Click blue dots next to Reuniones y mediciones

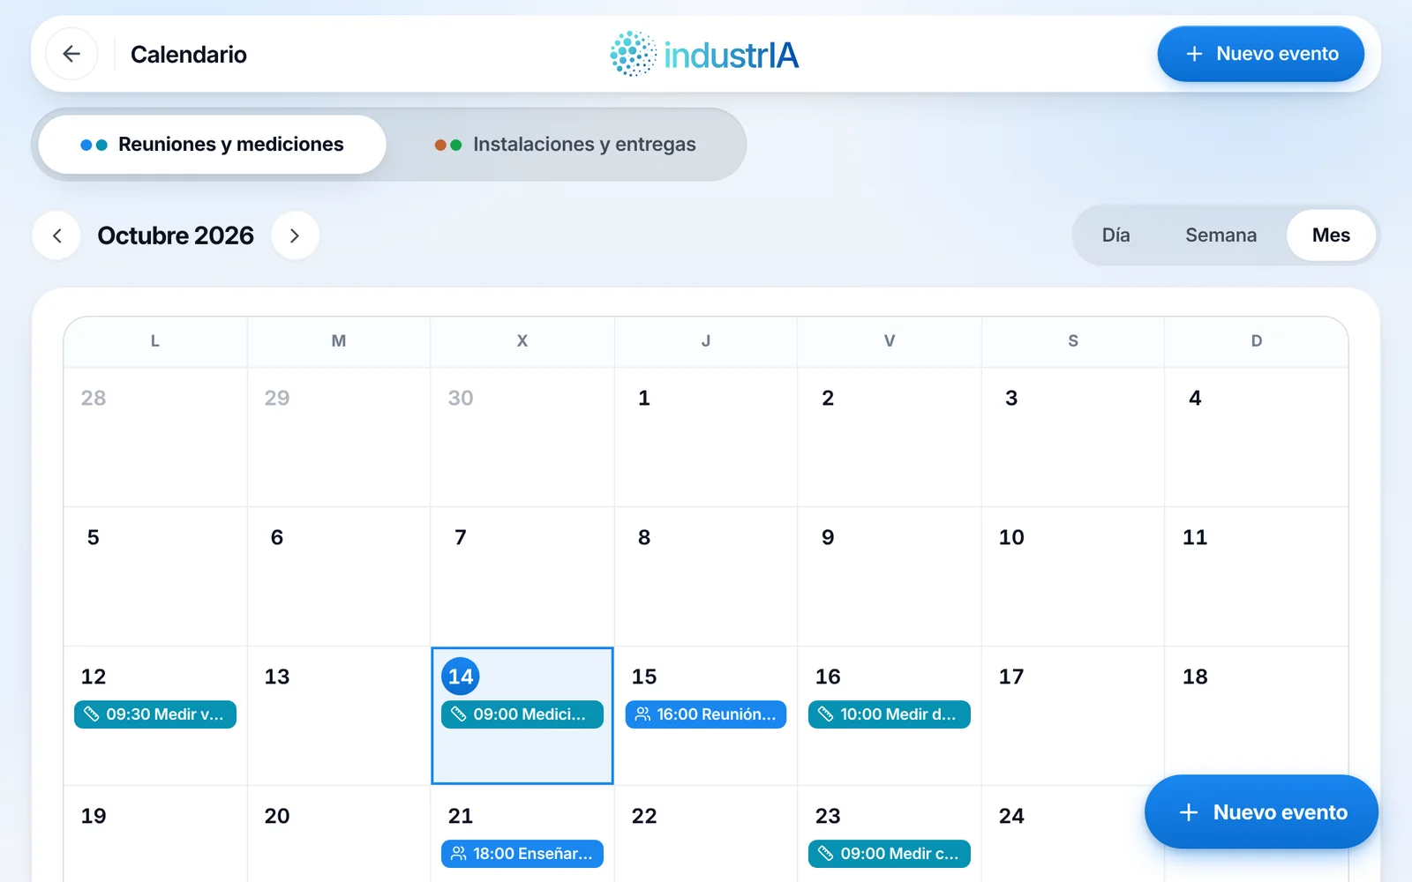(94, 145)
